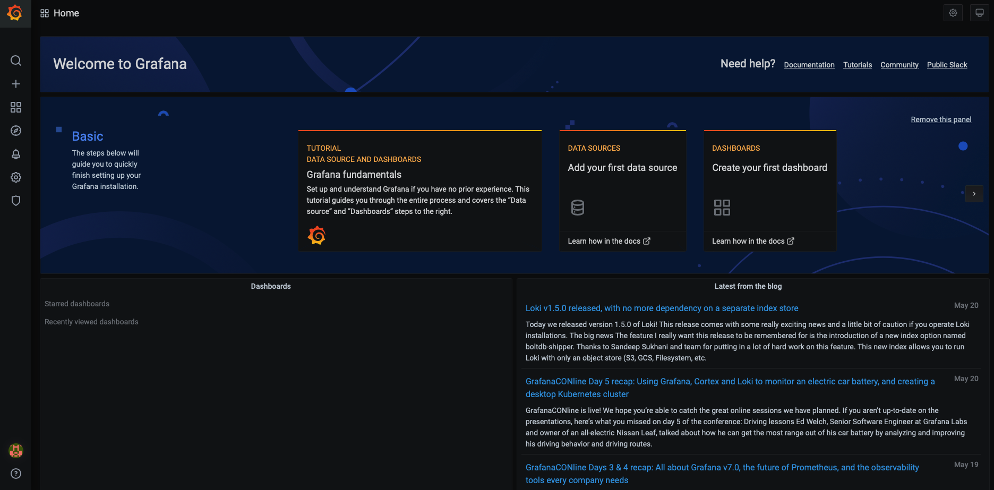The width and height of the screenshot is (994, 490).
Task: Show next setup steps with right chevron
Action: pyautogui.click(x=974, y=194)
